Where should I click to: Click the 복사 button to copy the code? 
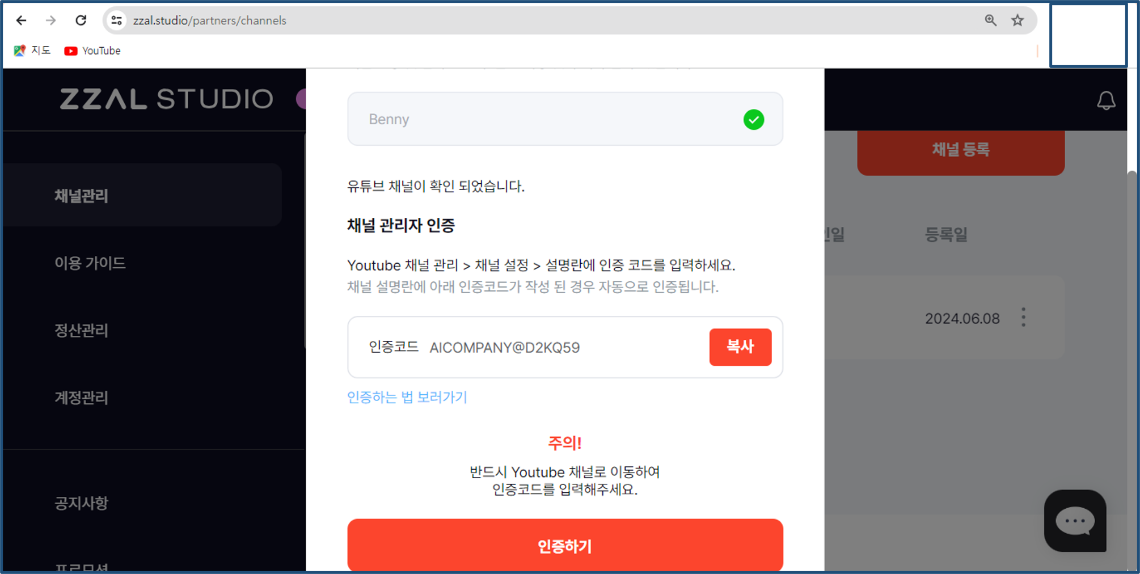pos(740,347)
